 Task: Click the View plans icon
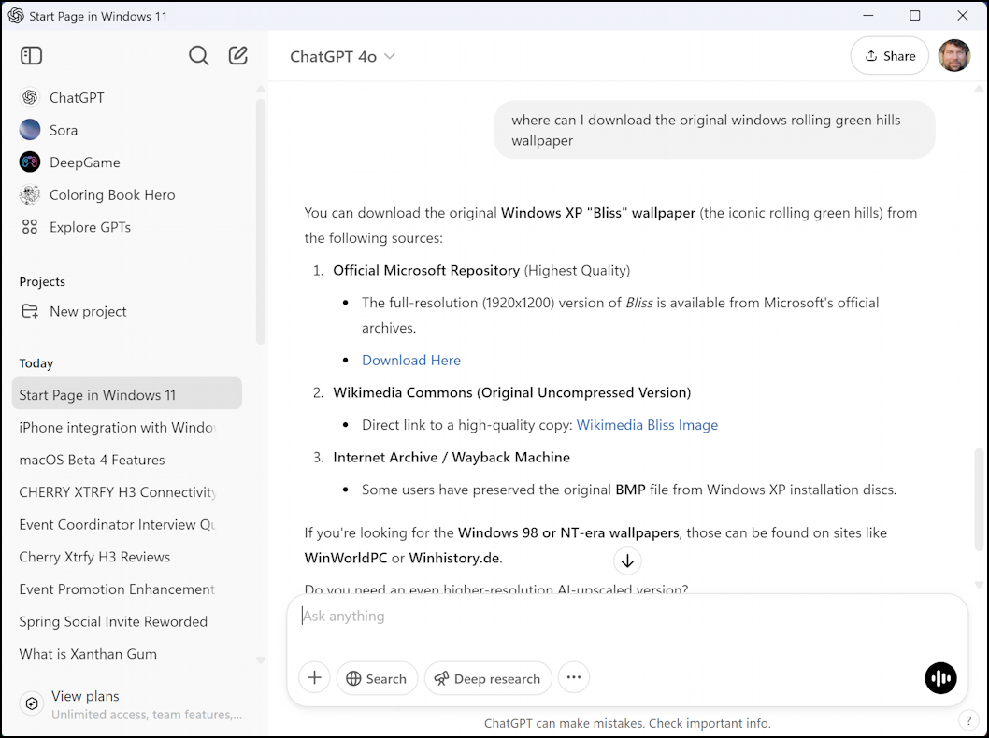pyautogui.click(x=32, y=703)
